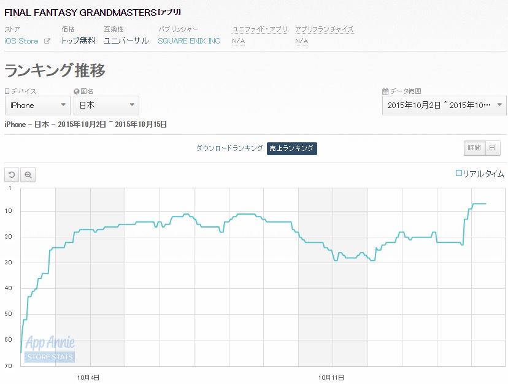Open the 日本 country dropdown
Viewport: 508px width, 384px height.
[106, 106]
